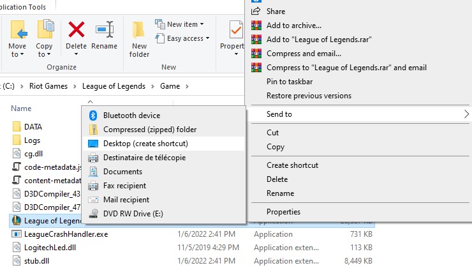Click Riot Games in address bar
The width and height of the screenshot is (472, 277).
(x=48, y=86)
